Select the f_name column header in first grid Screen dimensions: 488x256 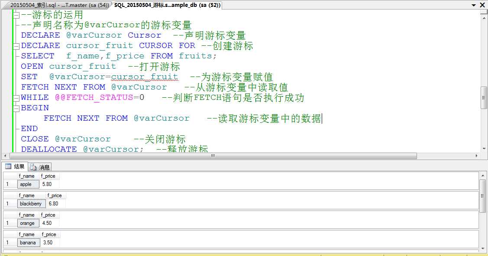pos(26,176)
